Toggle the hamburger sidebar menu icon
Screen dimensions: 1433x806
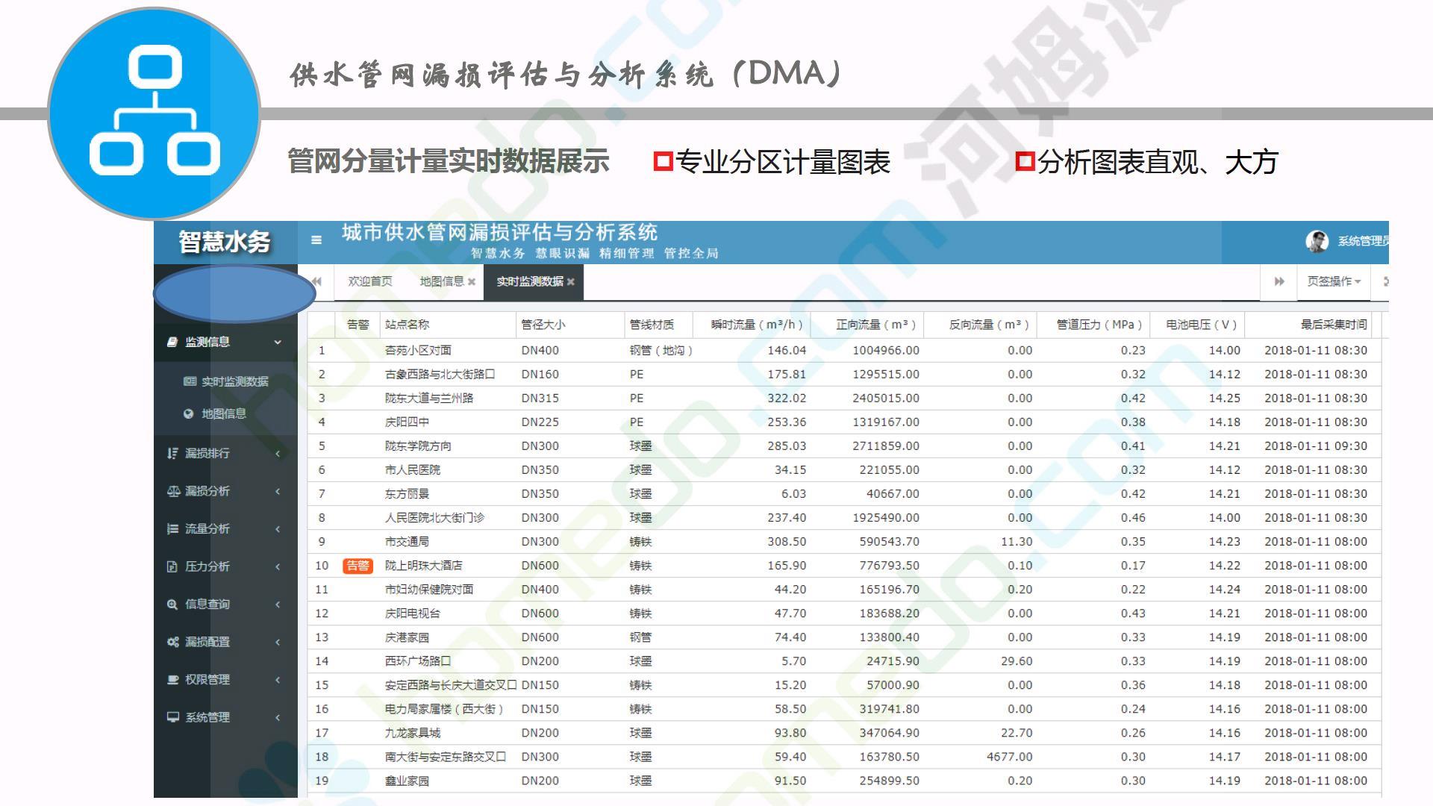(316, 240)
